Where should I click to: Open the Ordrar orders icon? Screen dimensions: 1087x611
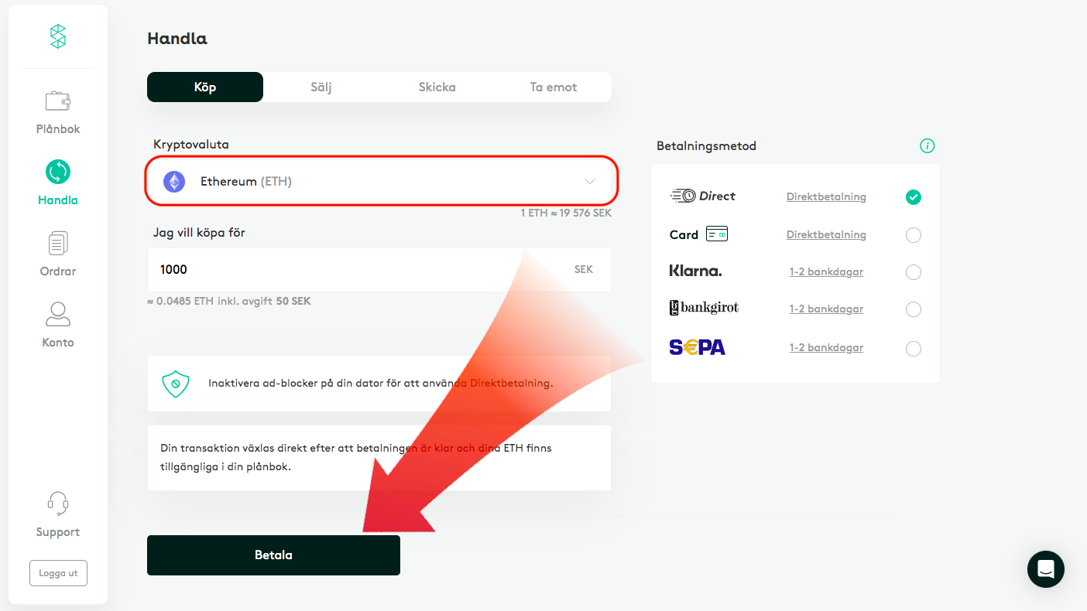pos(58,243)
